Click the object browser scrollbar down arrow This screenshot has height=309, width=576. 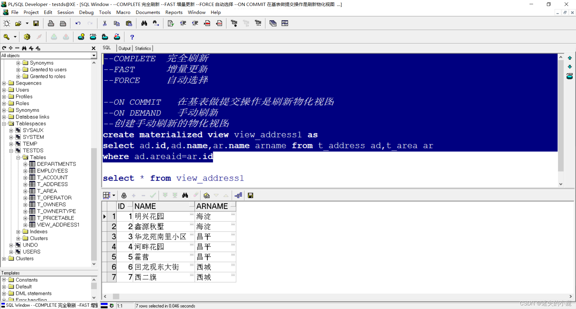tap(94, 264)
